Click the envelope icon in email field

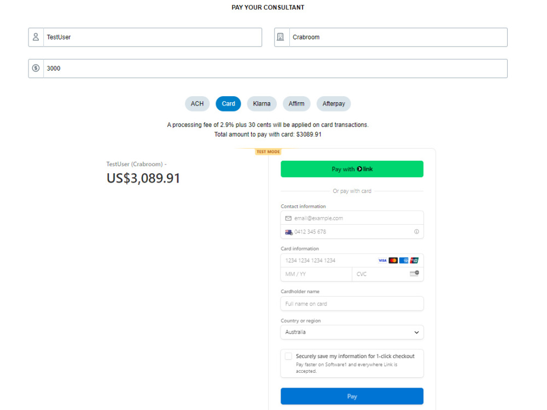click(x=288, y=218)
